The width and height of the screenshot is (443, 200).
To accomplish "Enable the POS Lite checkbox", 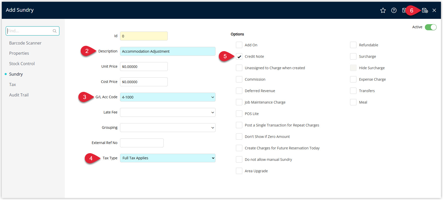I will point(239,114).
